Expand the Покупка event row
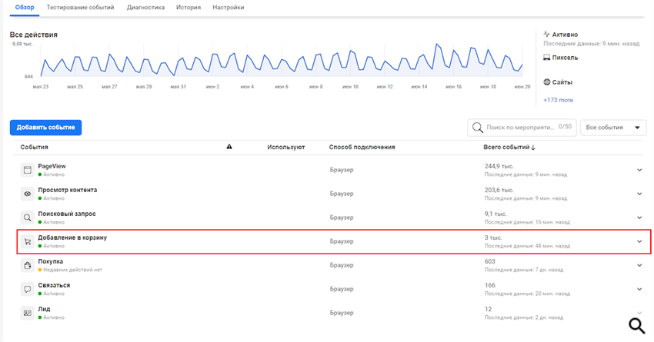 pos(639,265)
